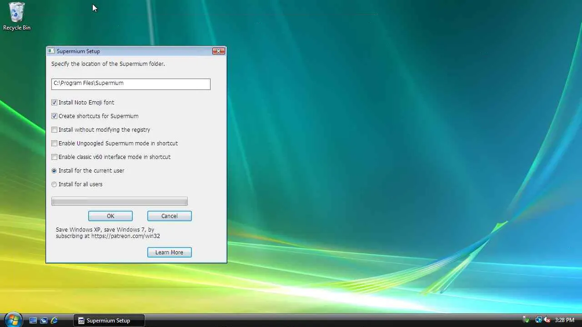The width and height of the screenshot is (582, 327).
Task: Click the 3:28 PM taskbar clock
Action: [564, 320]
